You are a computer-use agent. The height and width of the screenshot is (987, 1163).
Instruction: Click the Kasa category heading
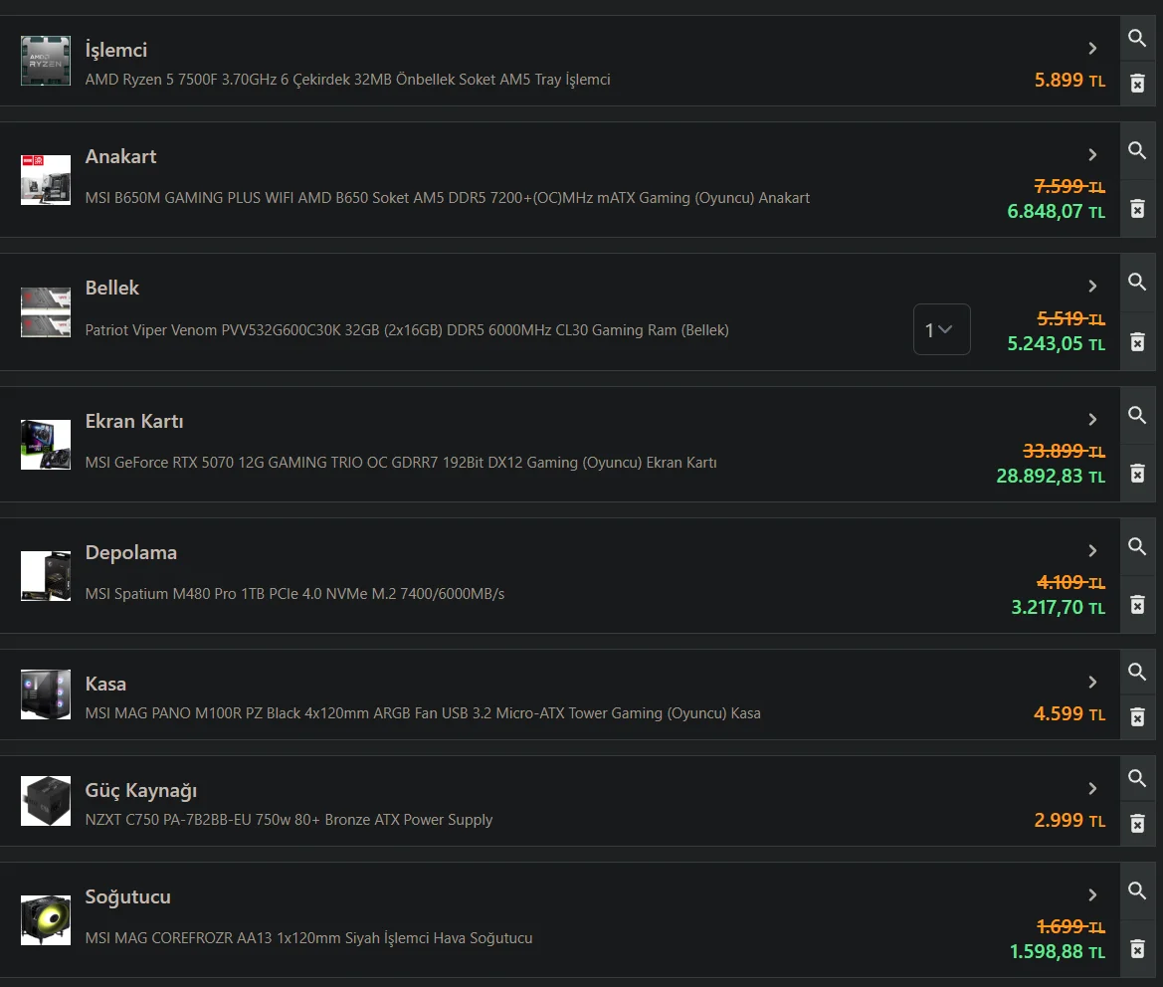coord(105,684)
